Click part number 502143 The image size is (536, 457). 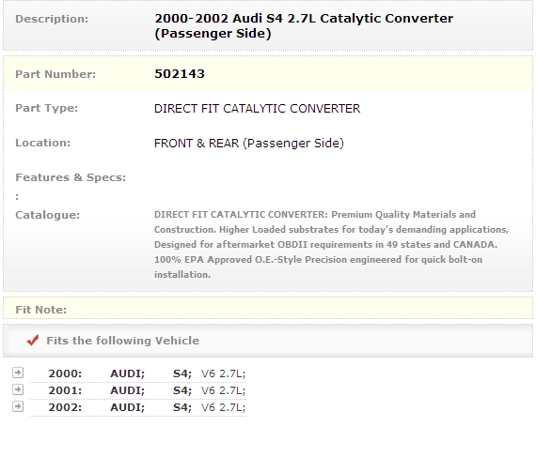point(180,74)
